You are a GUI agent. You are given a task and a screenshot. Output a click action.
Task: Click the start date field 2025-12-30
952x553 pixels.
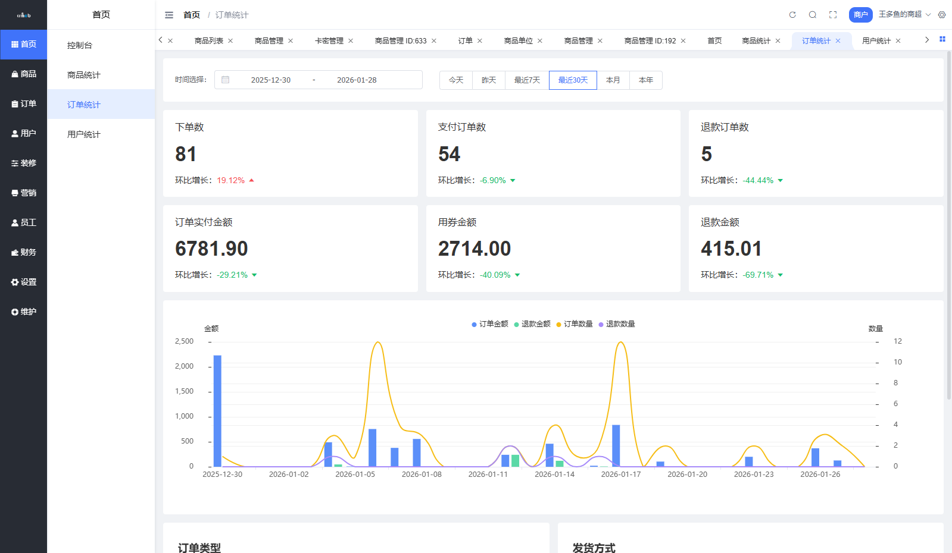tap(271, 80)
